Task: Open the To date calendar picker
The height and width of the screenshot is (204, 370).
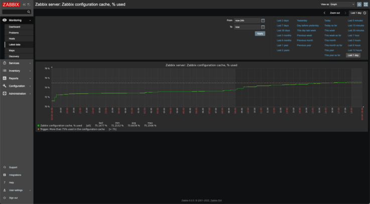Action: (263, 27)
